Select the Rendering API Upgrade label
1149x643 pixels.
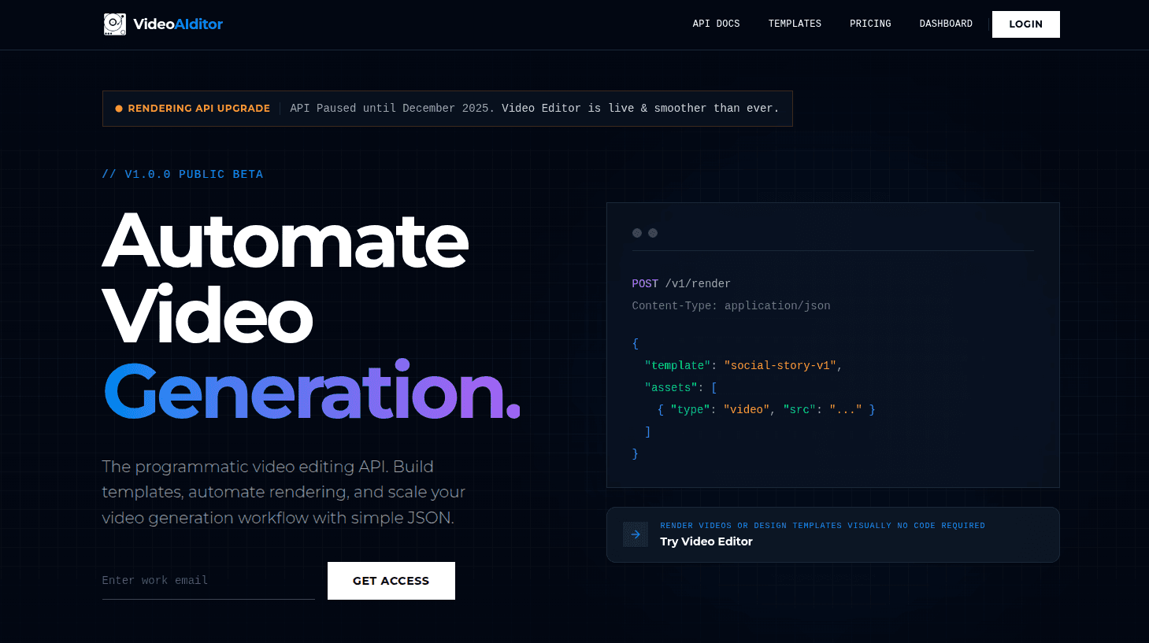(198, 109)
